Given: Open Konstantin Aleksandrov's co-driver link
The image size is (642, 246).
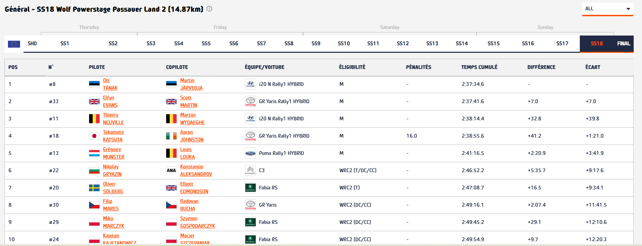Looking at the screenshot, I should [196, 170].
